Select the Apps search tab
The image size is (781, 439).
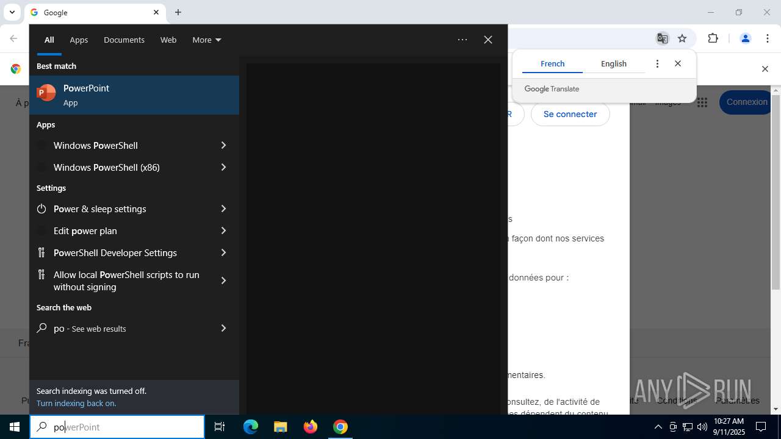[x=79, y=40]
